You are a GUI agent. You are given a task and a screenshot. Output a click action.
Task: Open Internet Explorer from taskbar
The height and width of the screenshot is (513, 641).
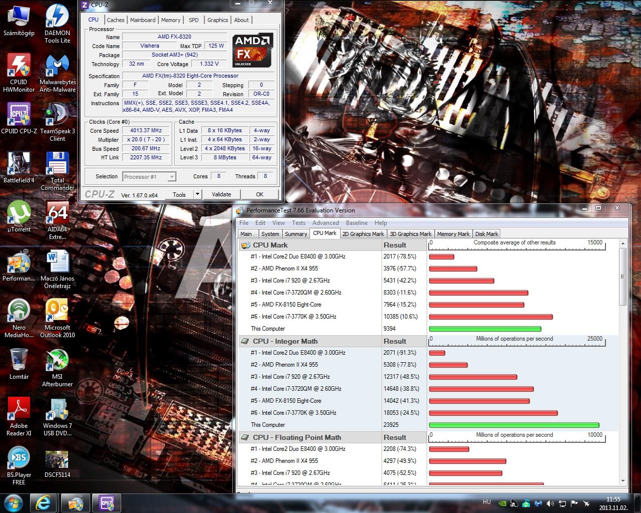(x=44, y=503)
